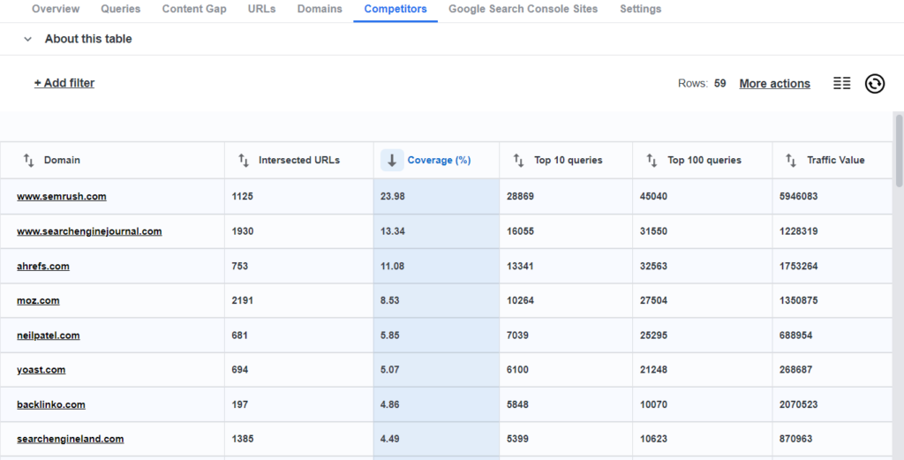Go to the Content Gap tab
The image size is (904, 460).
pos(194,9)
